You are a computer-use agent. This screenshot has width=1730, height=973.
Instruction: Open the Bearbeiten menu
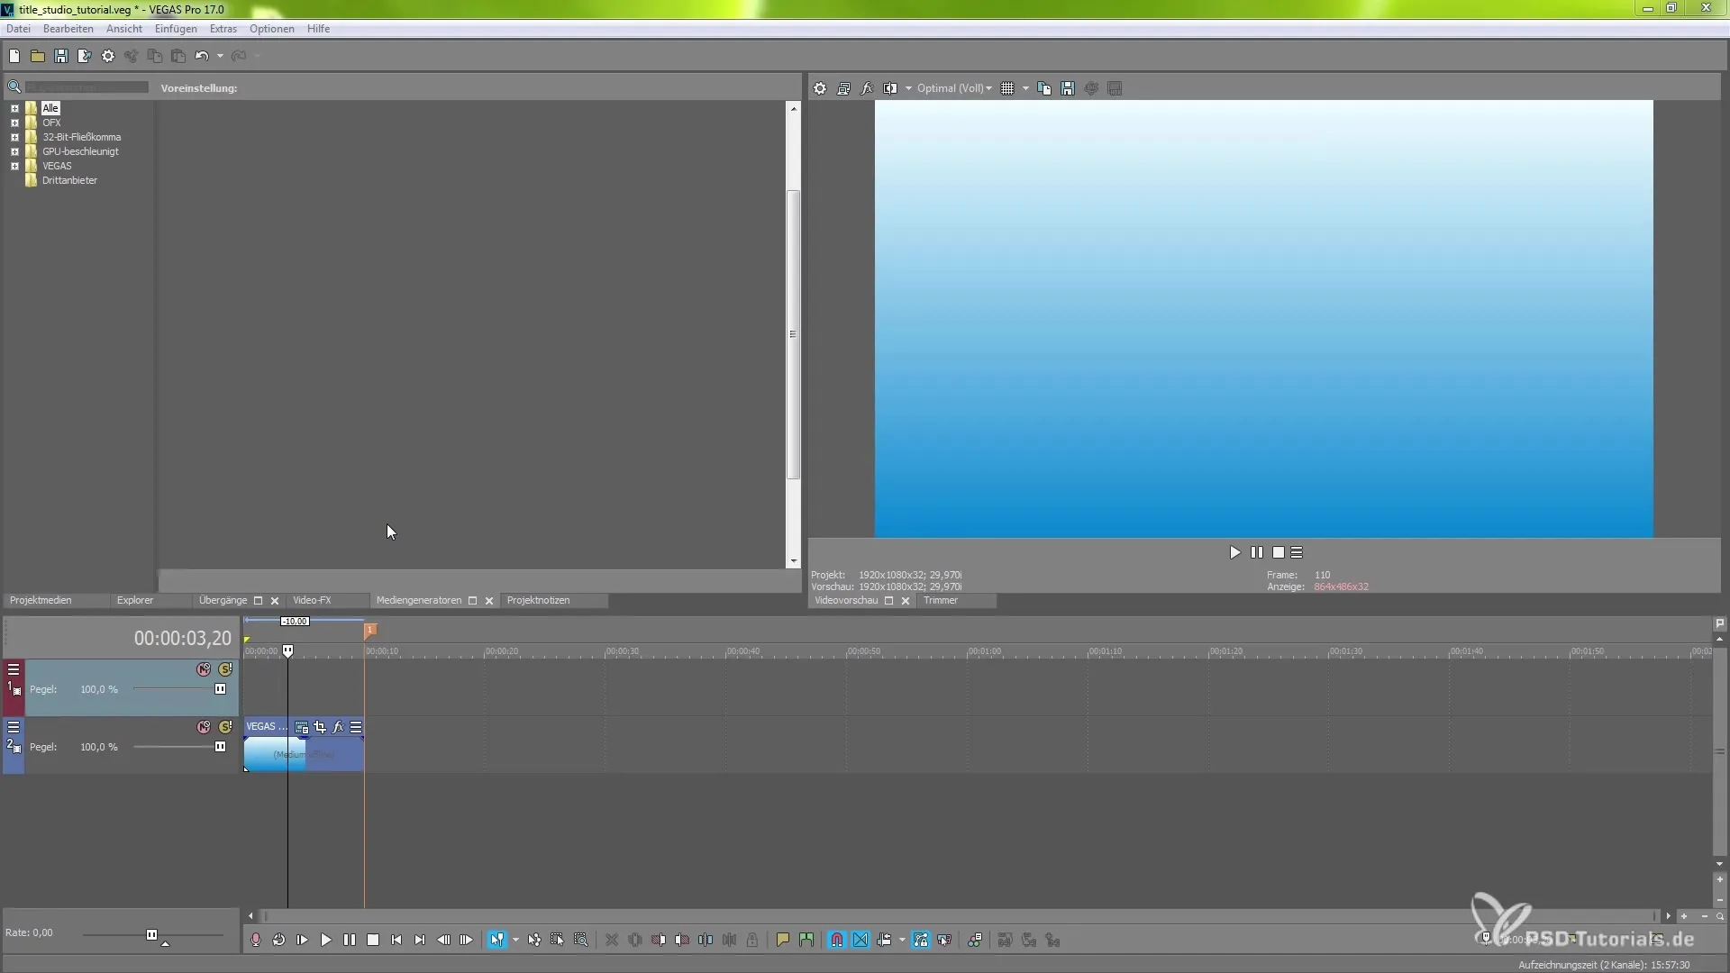[x=68, y=29]
